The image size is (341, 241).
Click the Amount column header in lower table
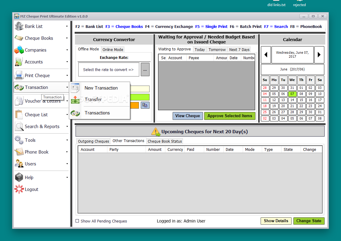click(x=155, y=149)
